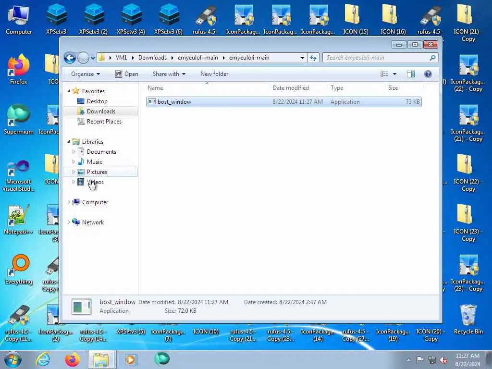Select the Firefox desktop shortcut

coord(19,70)
